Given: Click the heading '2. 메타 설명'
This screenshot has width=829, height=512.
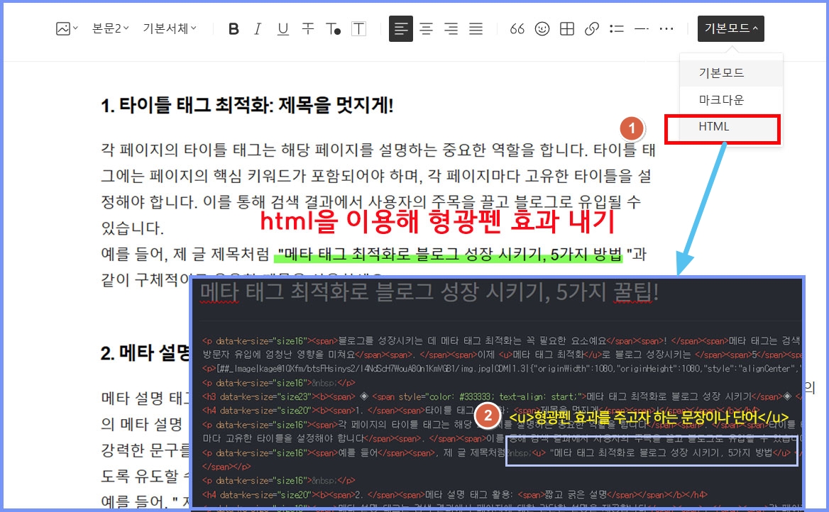Looking at the screenshot, I should (145, 353).
